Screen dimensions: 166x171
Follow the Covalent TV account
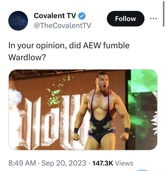tap(126, 19)
